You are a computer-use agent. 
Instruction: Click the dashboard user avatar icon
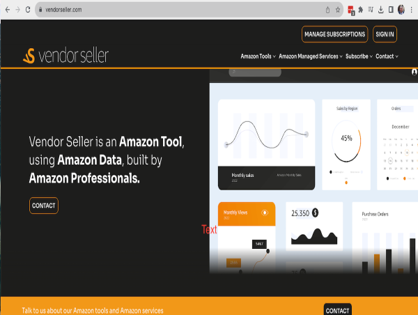click(415, 72)
